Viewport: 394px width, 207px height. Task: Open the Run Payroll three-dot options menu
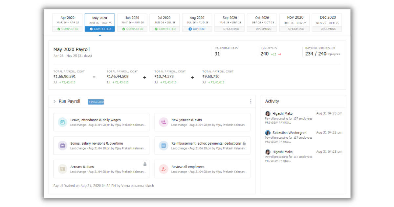(251, 102)
